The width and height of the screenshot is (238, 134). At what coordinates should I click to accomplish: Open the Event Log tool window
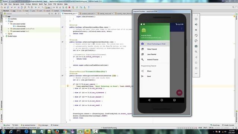coord(215,125)
